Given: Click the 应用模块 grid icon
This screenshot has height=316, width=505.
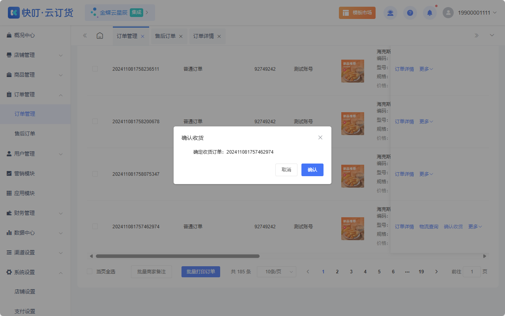Looking at the screenshot, I should [x=9, y=193].
